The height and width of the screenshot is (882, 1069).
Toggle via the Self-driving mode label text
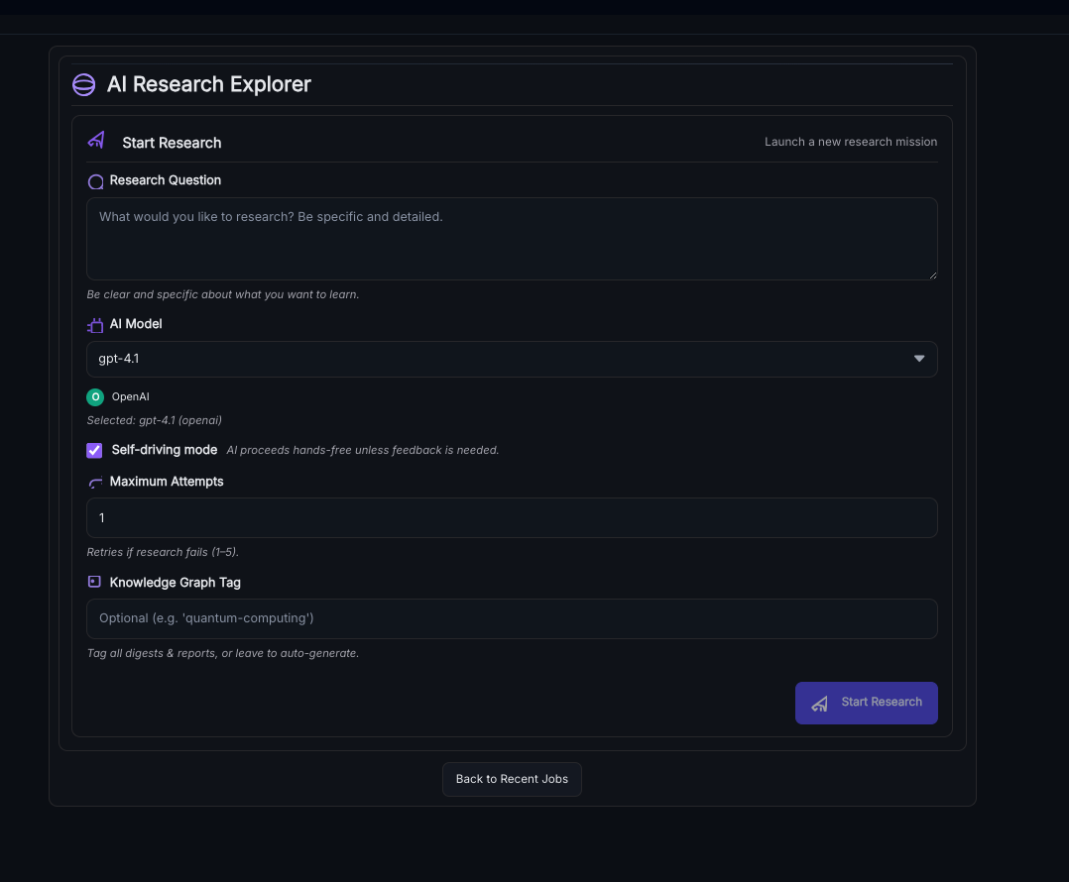(164, 450)
